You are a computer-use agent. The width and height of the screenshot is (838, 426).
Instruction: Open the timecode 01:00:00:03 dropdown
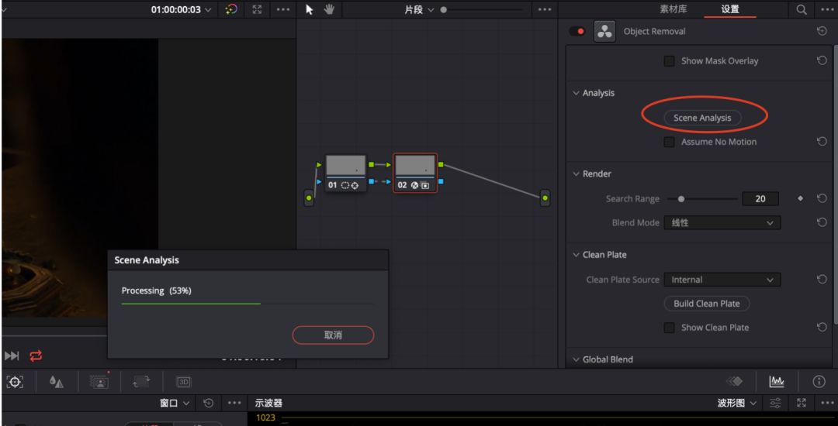coord(181,9)
